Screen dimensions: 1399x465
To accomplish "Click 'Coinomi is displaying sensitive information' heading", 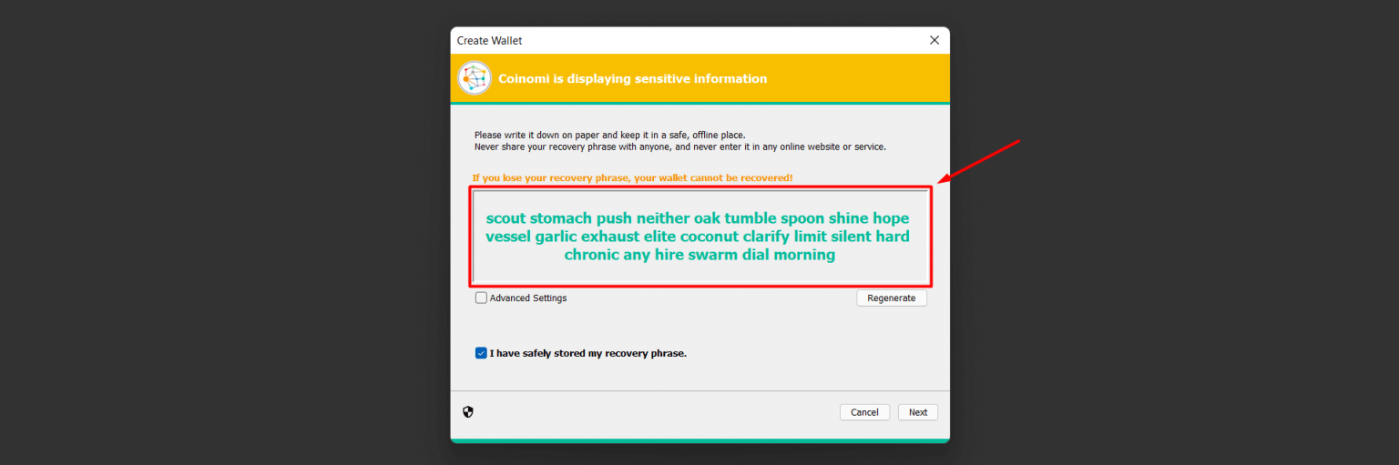I will click(632, 79).
